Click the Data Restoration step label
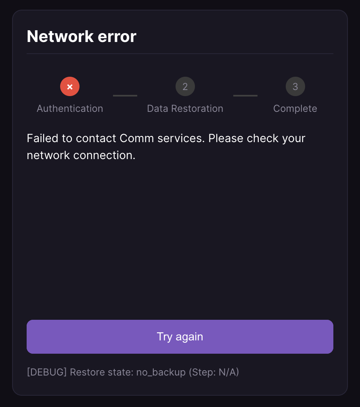 (185, 109)
